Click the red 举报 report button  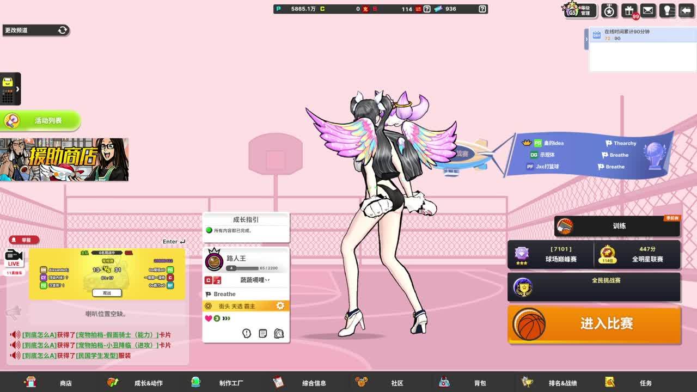pos(24,240)
